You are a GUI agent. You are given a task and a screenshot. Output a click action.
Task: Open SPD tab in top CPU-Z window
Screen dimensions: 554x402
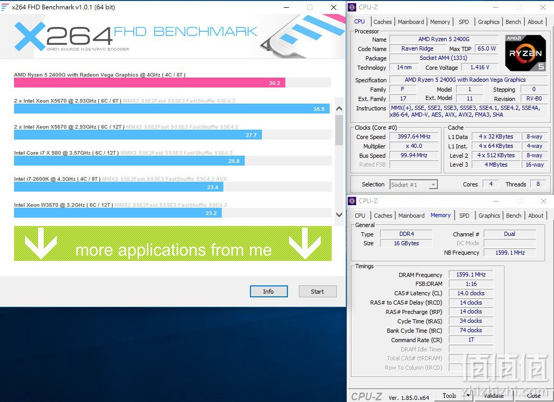pyautogui.click(x=463, y=22)
